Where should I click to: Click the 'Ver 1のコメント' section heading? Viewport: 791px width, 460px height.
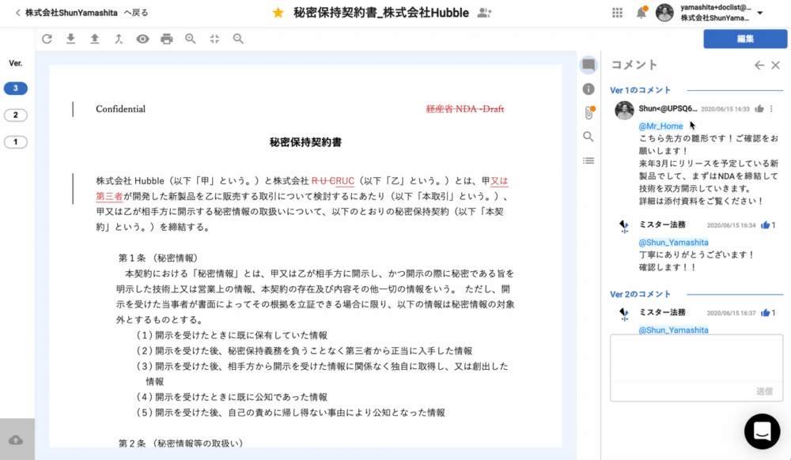point(640,90)
